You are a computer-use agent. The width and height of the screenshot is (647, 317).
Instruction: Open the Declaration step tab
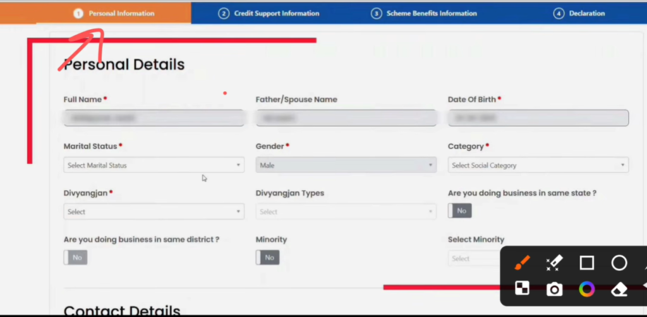[x=579, y=13]
